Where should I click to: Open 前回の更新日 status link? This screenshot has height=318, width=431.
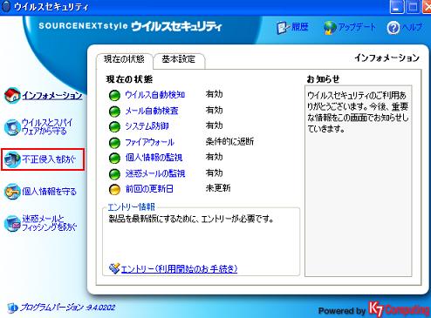pos(149,189)
